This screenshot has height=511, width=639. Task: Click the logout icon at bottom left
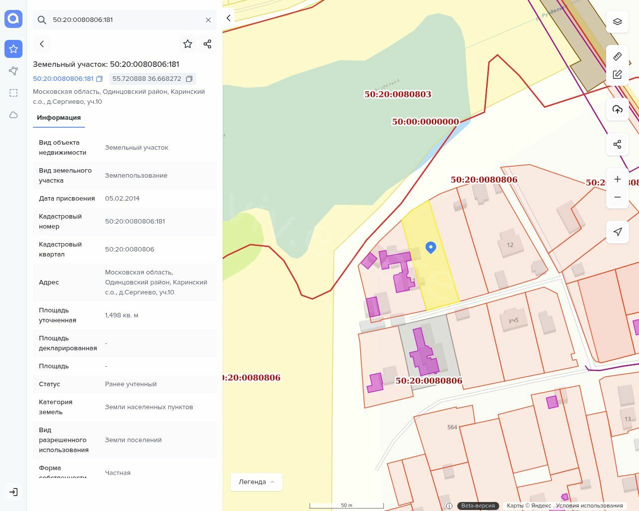pos(13,492)
